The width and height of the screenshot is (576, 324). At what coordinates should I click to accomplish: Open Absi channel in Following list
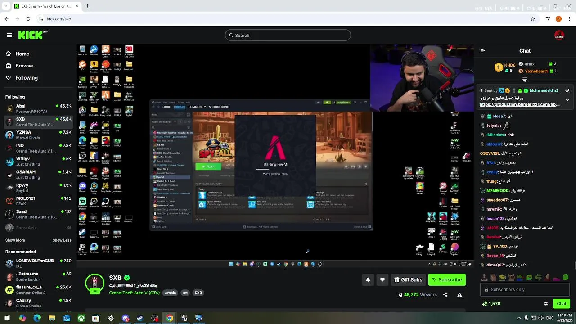pyautogui.click(x=38, y=108)
